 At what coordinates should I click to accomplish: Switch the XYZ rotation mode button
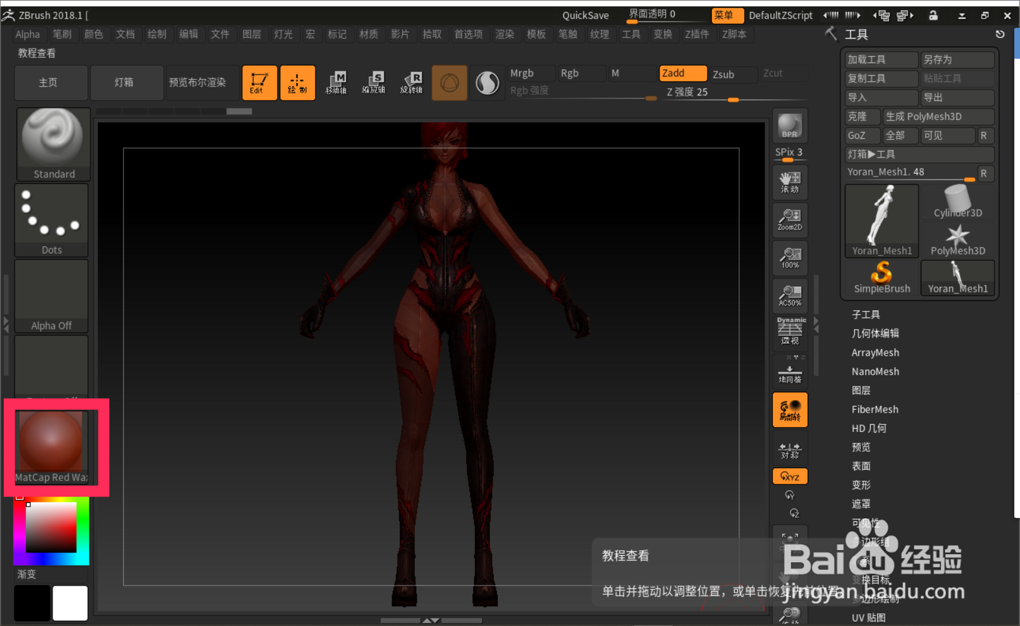point(790,476)
